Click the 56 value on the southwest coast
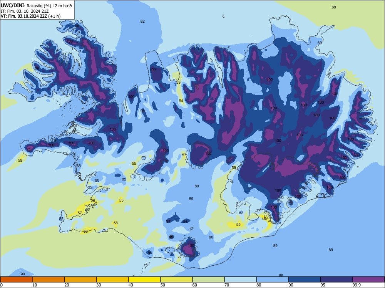Screen dimensions: 385x288 [85, 231]
